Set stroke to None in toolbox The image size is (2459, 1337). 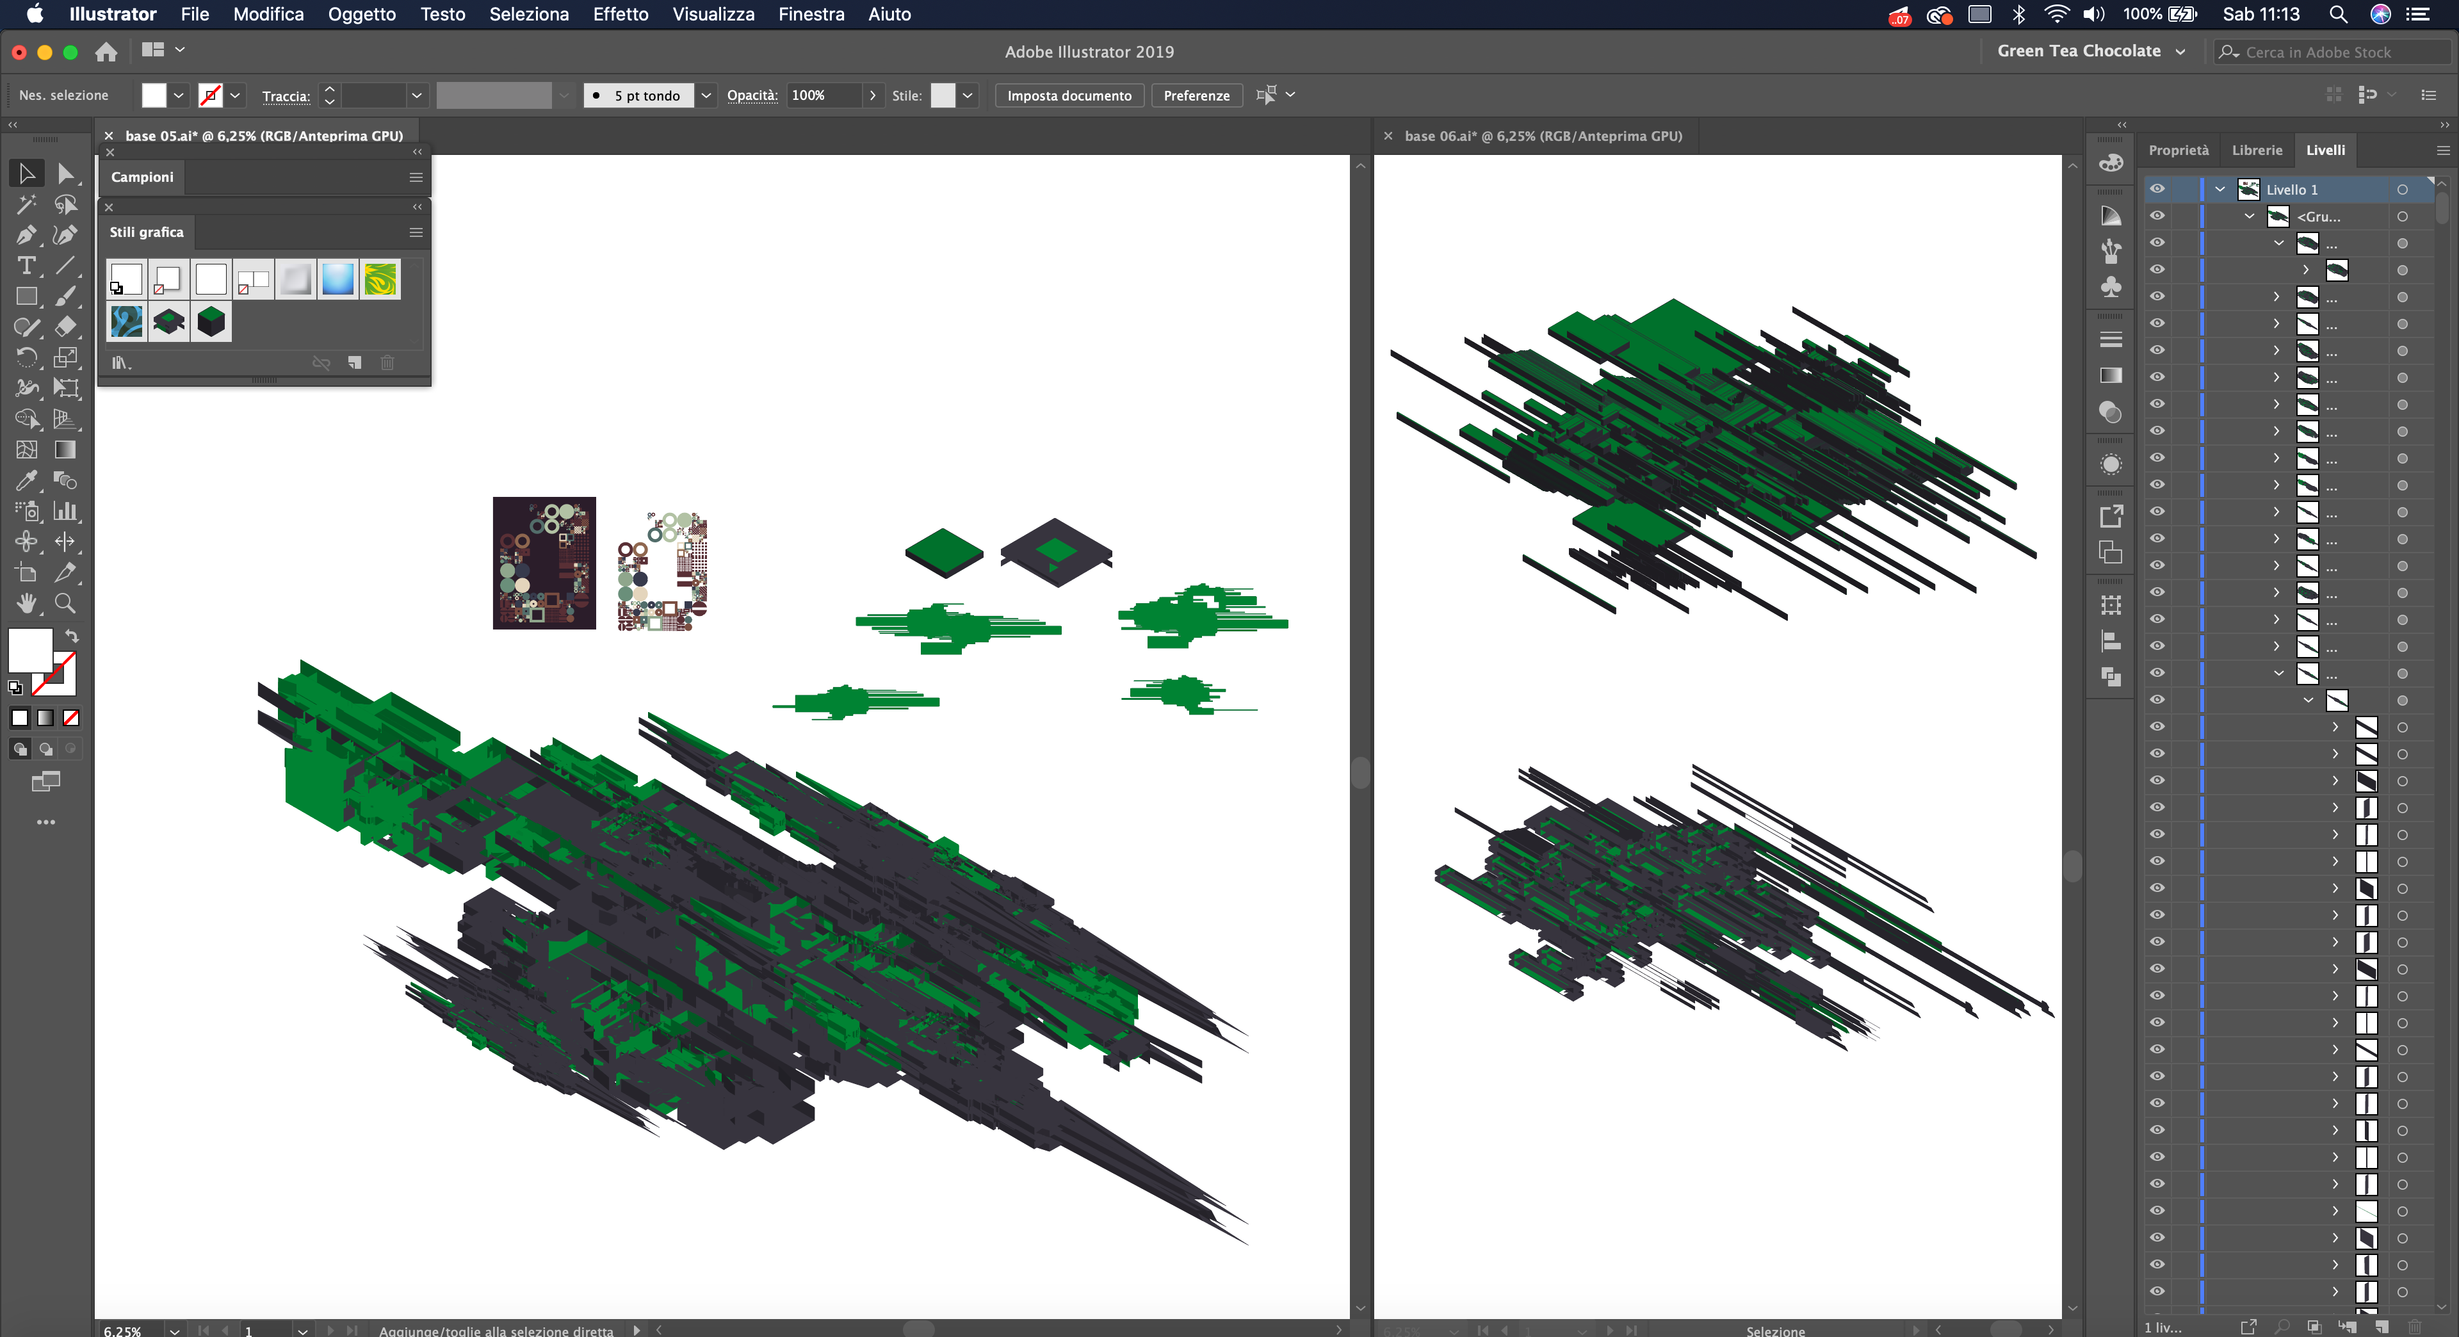click(x=70, y=718)
